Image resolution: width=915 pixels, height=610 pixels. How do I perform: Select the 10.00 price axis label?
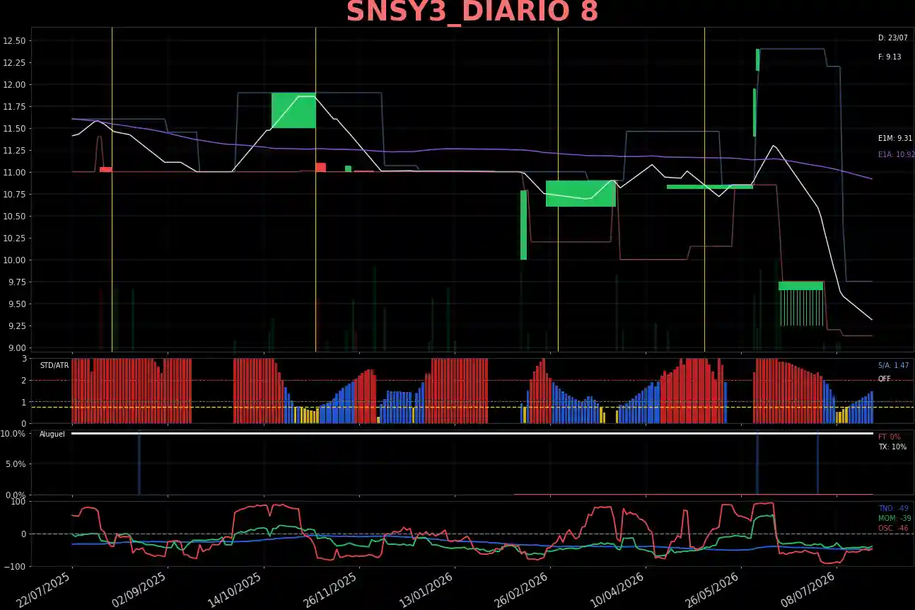[x=15, y=260]
